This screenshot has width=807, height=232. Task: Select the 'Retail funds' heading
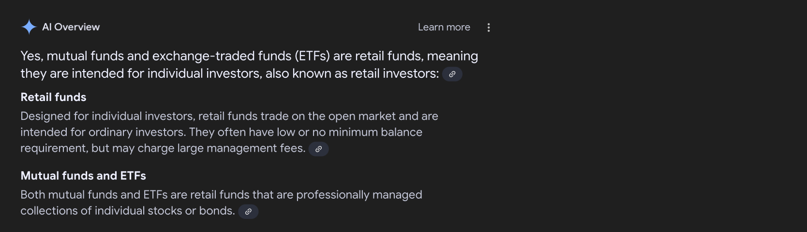(53, 97)
